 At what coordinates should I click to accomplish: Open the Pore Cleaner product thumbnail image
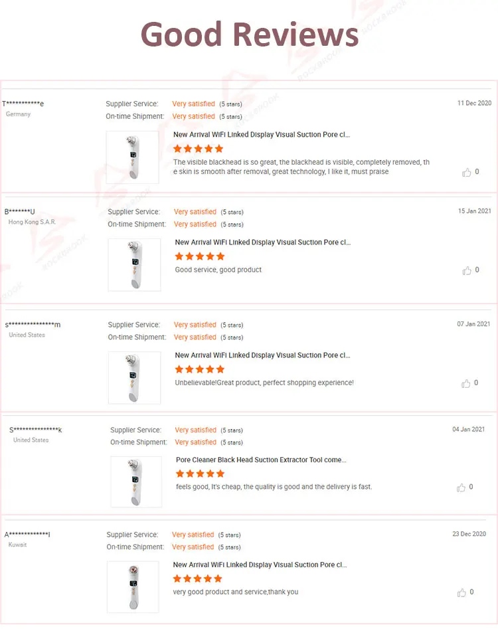[136, 482]
